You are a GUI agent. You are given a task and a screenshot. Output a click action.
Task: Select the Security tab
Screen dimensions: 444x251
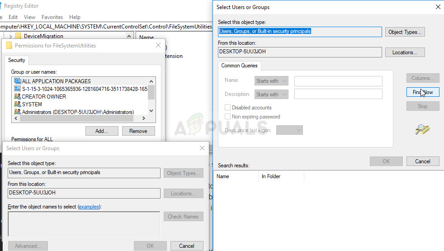tap(16, 60)
